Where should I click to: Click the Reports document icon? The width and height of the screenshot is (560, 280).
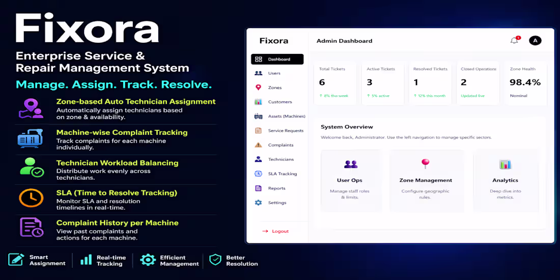click(258, 188)
